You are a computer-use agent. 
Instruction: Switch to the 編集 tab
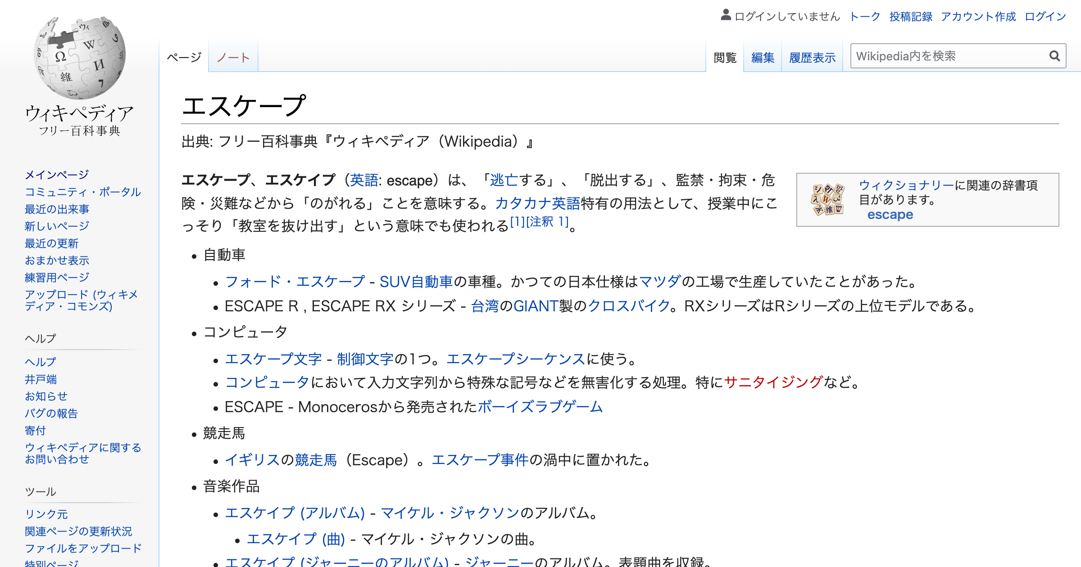tap(762, 58)
